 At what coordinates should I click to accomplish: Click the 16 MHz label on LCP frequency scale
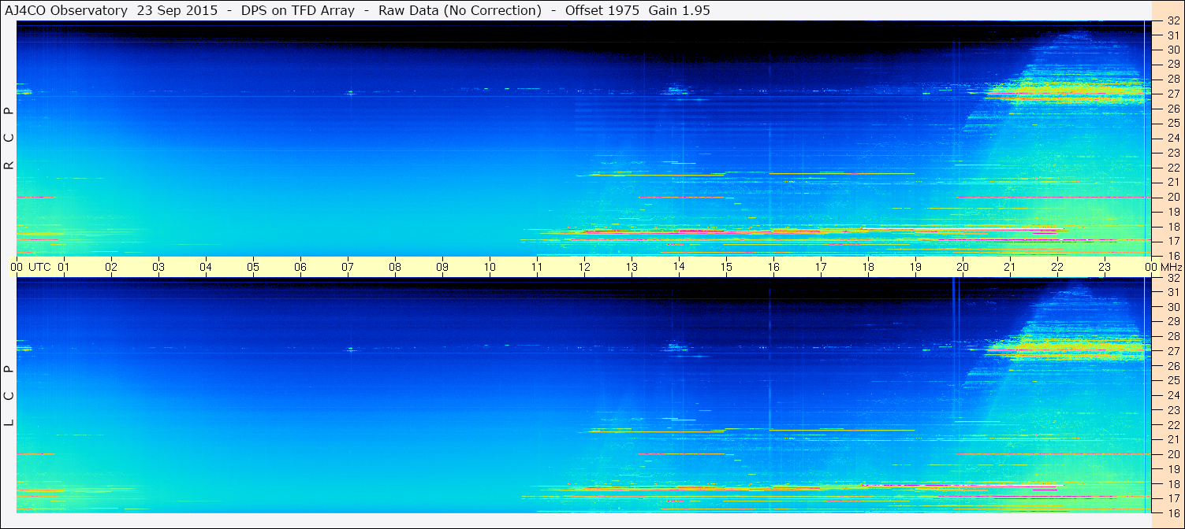pyautogui.click(x=1172, y=513)
